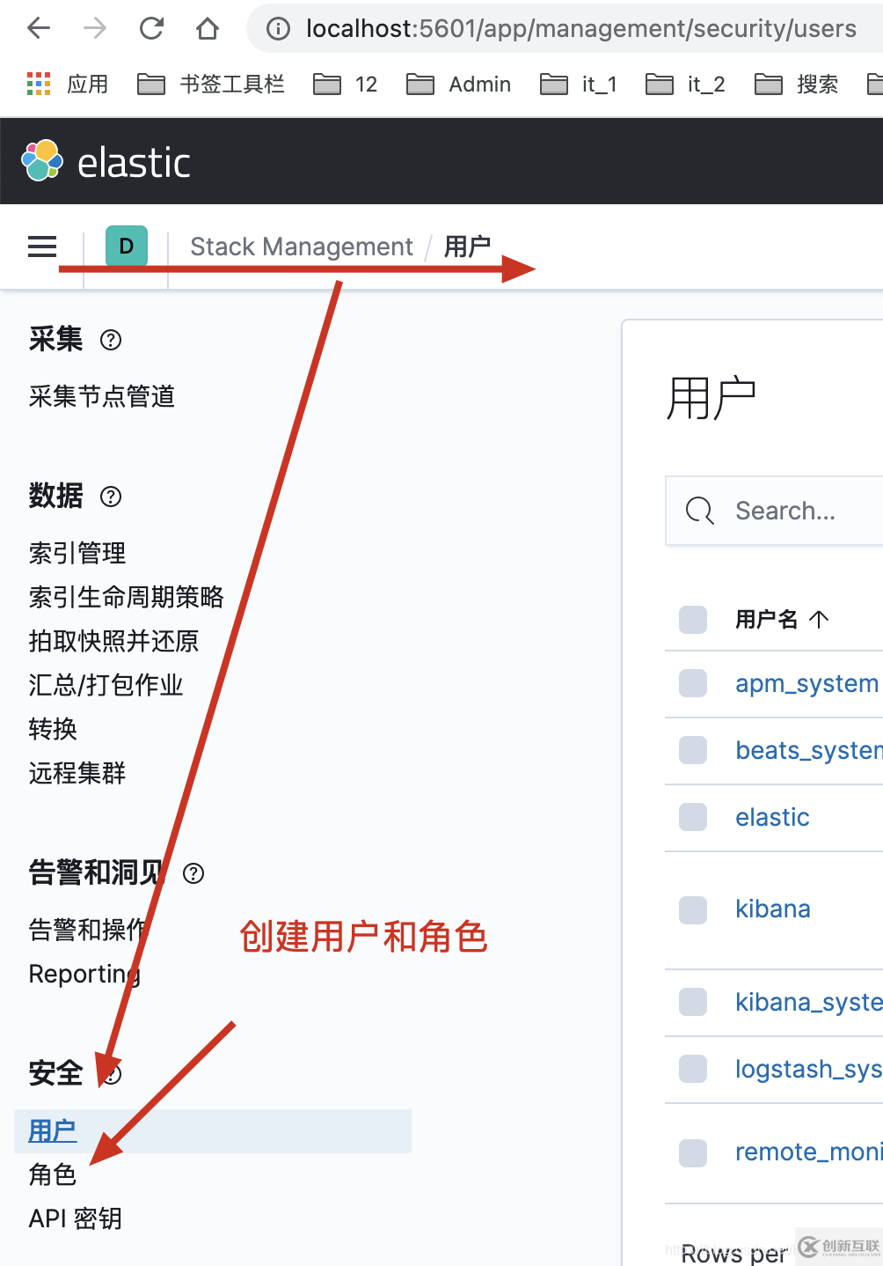Show help for 告警和洞见 section
Viewport: 883px width, 1266px height.
click(x=193, y=873)
